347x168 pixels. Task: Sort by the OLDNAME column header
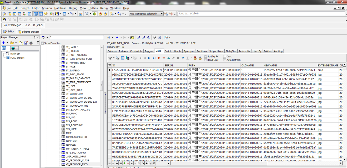click(x=251, y=65)
